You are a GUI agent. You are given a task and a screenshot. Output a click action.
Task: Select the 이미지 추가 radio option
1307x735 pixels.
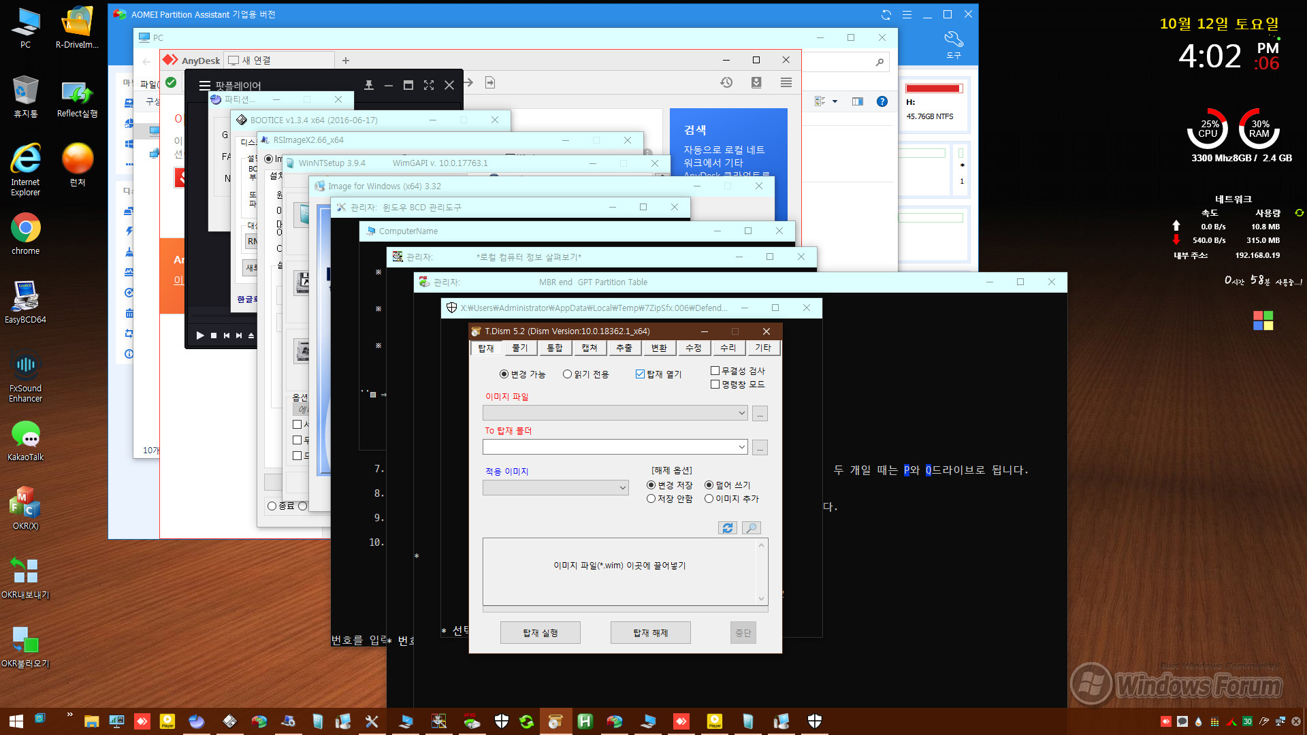tap(732, 499)
